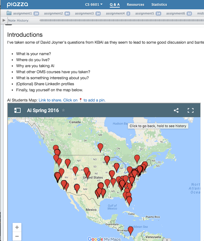
Task: Star the Ai Spring 2016 map
Action: 63,110
